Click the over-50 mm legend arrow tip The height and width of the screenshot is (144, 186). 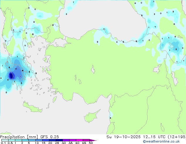click(93, 140)
